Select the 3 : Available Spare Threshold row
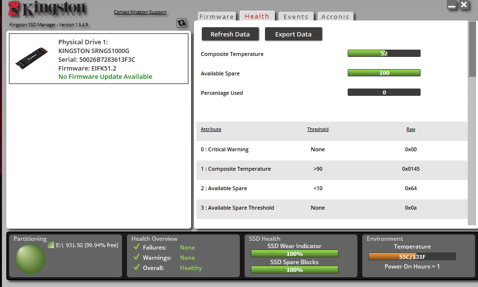The image size is (478, 287). (332, 208)
